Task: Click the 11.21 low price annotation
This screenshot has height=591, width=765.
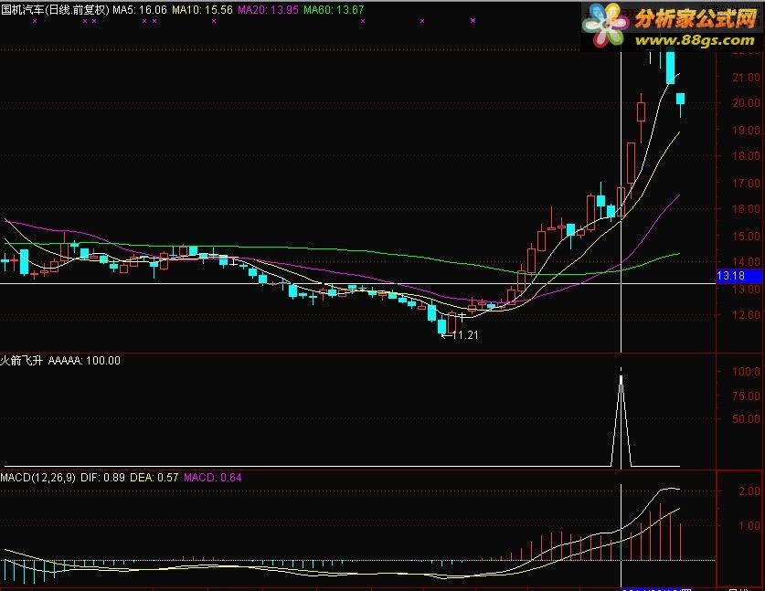Action: click(x=465, y=335)
